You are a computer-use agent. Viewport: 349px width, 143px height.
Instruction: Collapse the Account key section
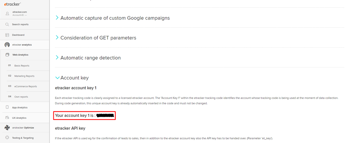click(x=72, y=78)
